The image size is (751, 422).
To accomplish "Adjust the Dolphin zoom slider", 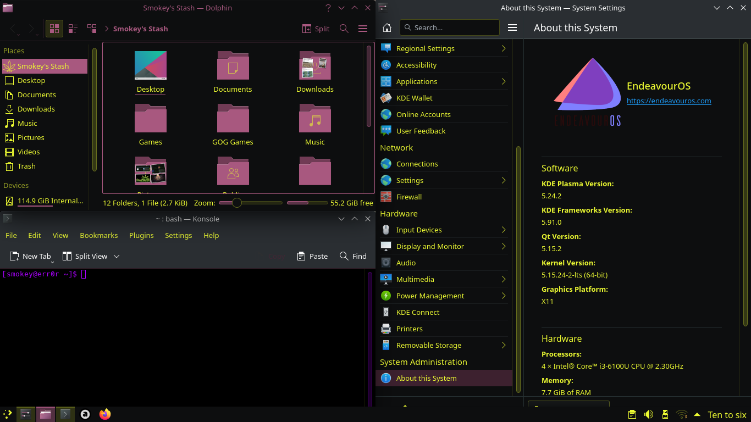I will tap(251, 203).
